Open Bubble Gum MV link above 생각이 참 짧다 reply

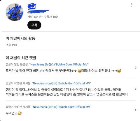(62, 83)
